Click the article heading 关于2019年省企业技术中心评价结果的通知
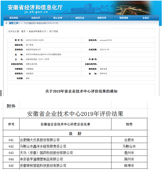The height and width of the screenshot is (176, 162). pos(81,91)
